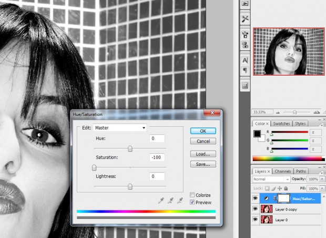Click the Layers Opacity value field
326x238 pixels.
coord(313,179)
